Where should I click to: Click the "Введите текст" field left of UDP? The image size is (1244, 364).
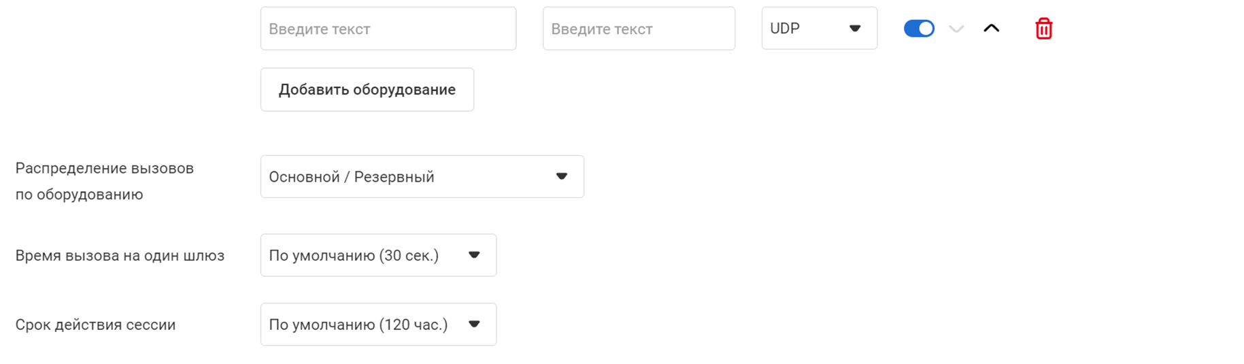638,29
